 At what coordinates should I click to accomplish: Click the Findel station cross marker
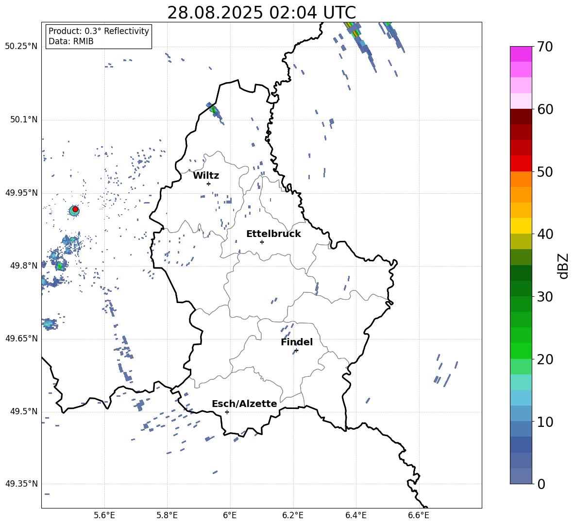[297, 351]
